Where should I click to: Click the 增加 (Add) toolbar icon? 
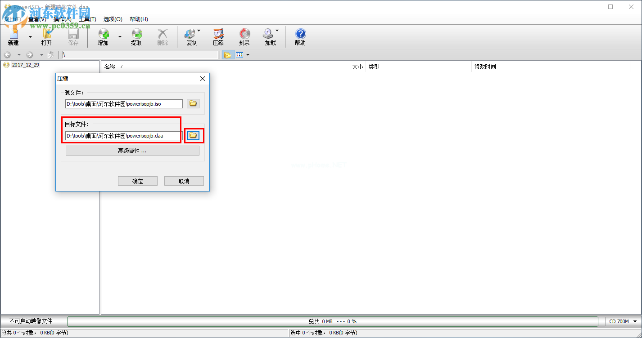pyautogui.click(x=103, y=35)
